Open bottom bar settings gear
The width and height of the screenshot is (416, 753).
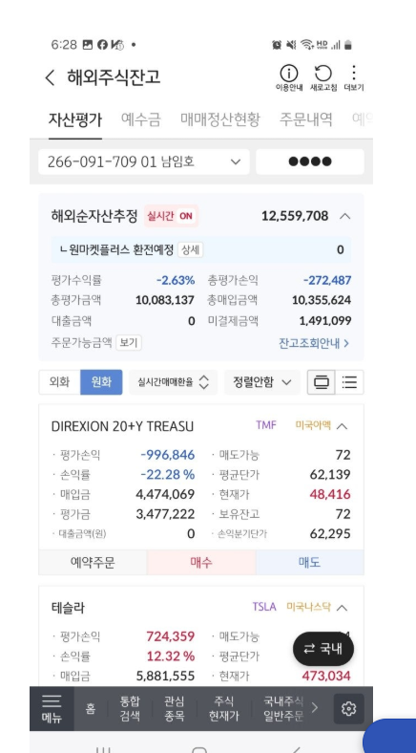pos(349,708)
